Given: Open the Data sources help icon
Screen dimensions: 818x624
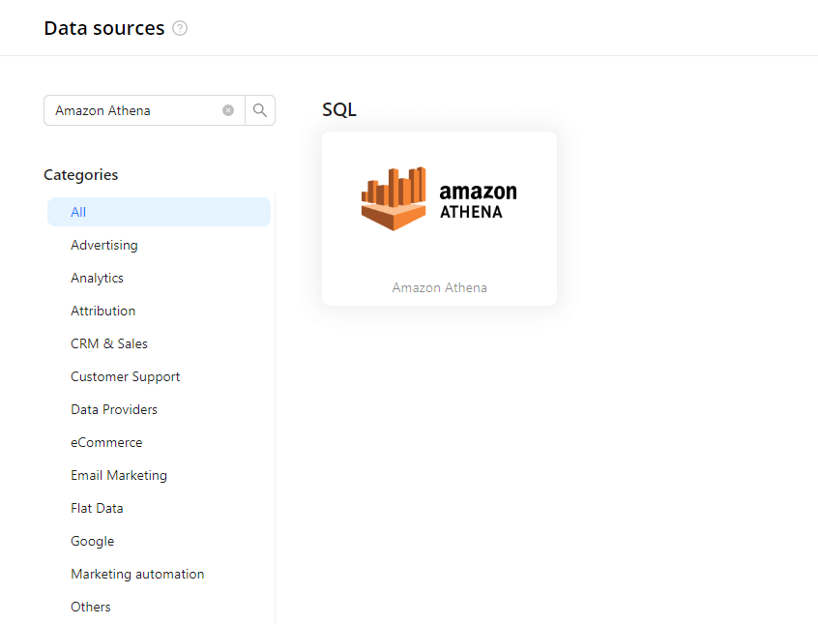Looking at the screenshot, I should pos(180,28).
